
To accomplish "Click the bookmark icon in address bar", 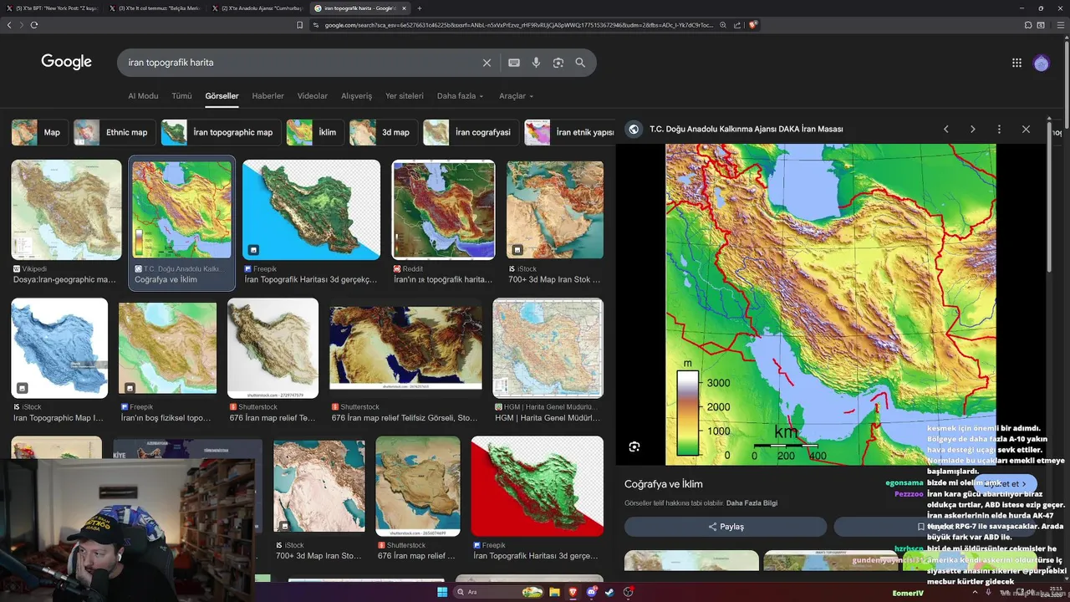I will coord(299,25).
